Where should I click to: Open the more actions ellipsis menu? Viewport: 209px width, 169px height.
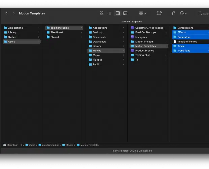point(183,13)
